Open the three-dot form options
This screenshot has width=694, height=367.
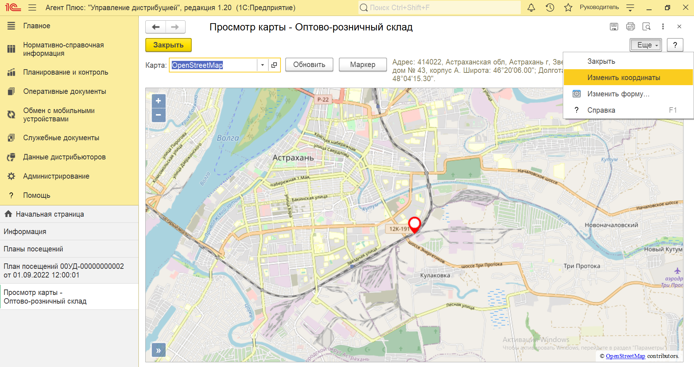point(663,26)
